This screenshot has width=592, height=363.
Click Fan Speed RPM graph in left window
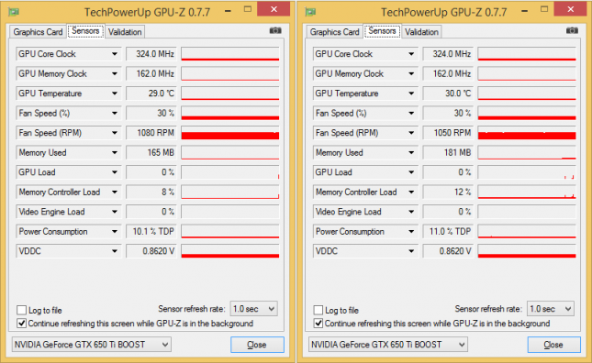point(230,133)
